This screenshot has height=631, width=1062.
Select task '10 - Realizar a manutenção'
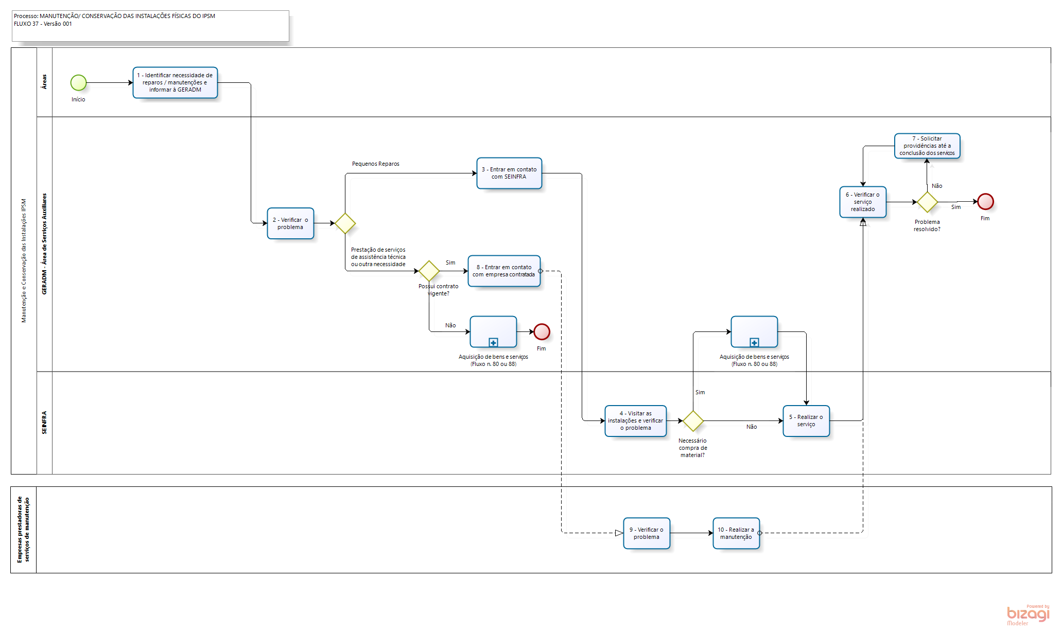tap(736, 533)
